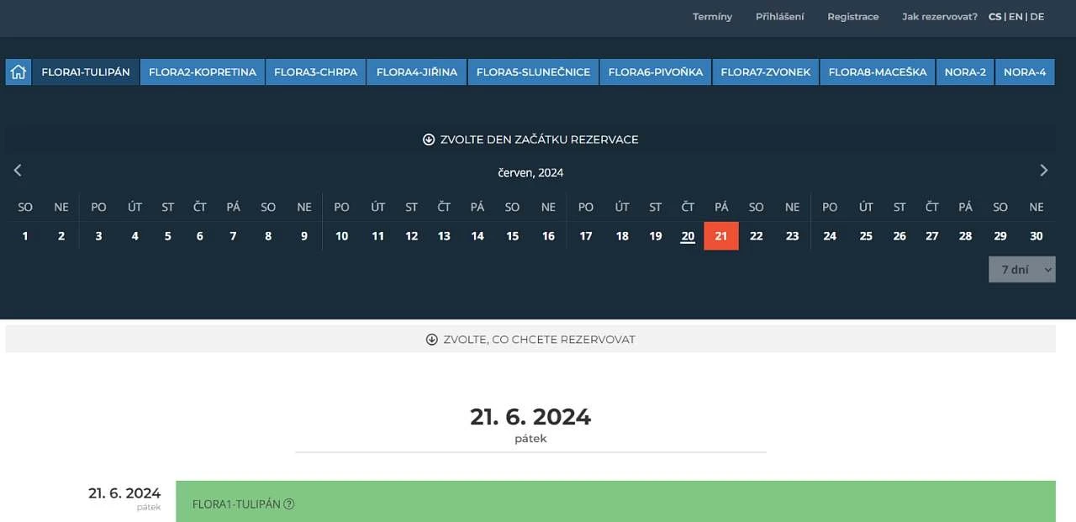Select highlighted day 21 in calendar
1076x522 pixels.
coord(720,236)
